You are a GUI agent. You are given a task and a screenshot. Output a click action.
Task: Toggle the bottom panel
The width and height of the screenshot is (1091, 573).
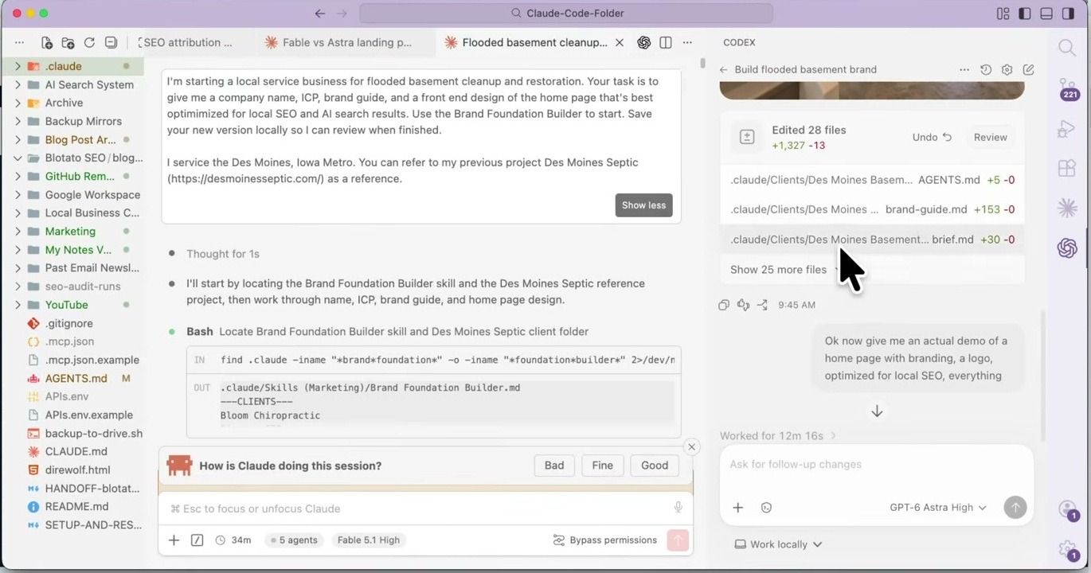point(1046,14)
